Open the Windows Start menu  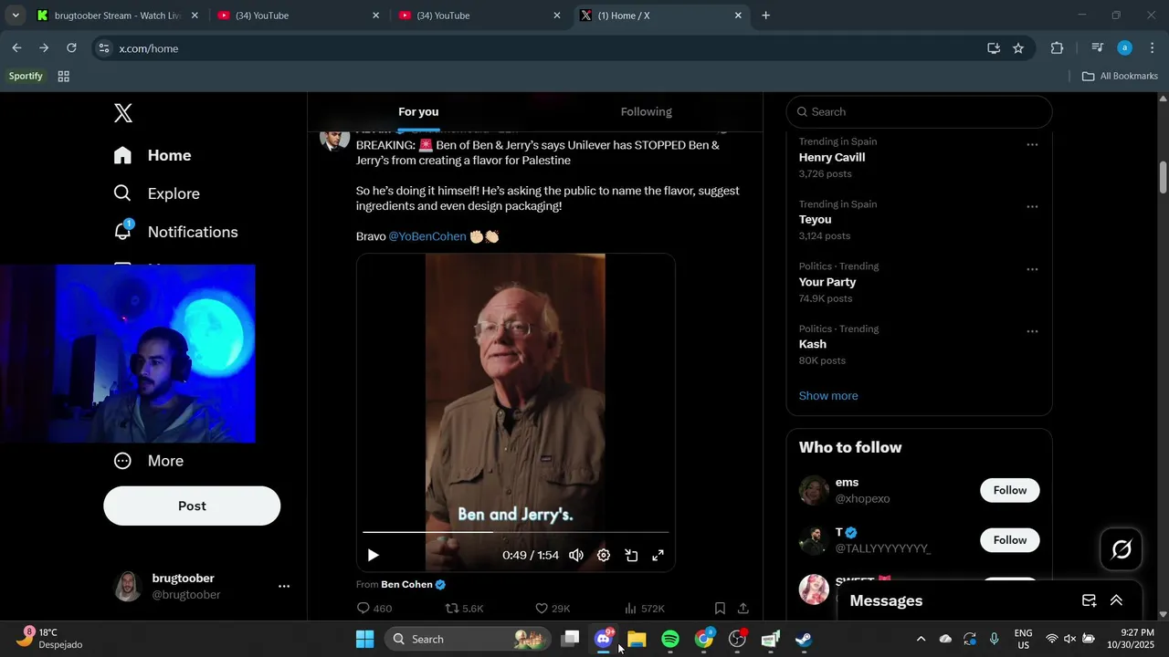[x=364, y=639]
